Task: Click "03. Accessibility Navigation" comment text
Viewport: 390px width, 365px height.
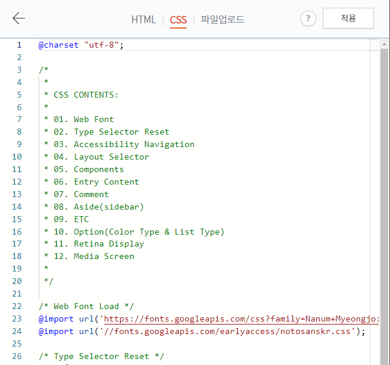Action: (x=124, y=144)
